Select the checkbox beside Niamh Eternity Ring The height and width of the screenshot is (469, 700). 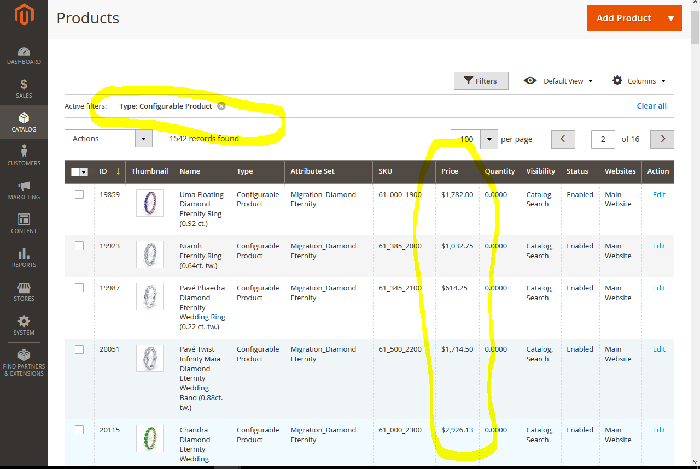[79, 246]
